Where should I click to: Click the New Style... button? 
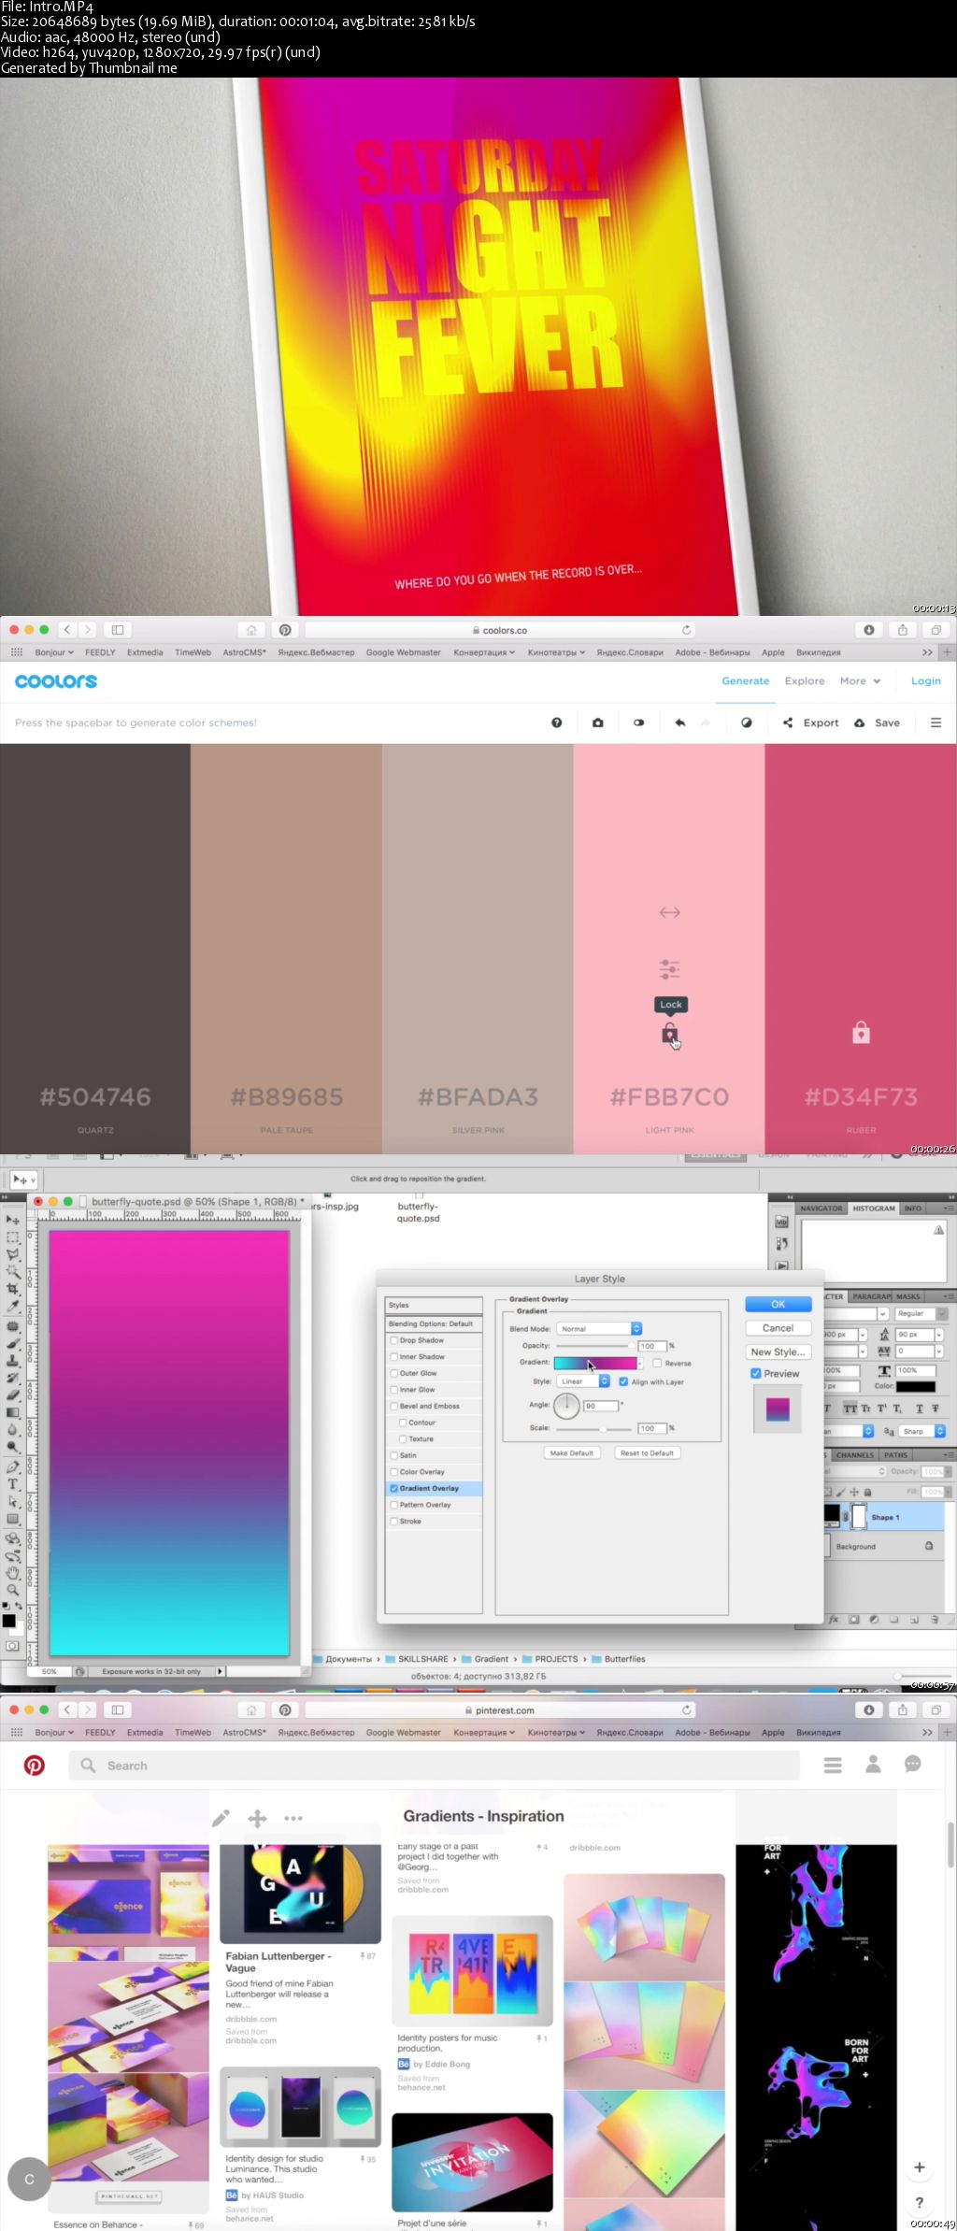[778, 1351]
